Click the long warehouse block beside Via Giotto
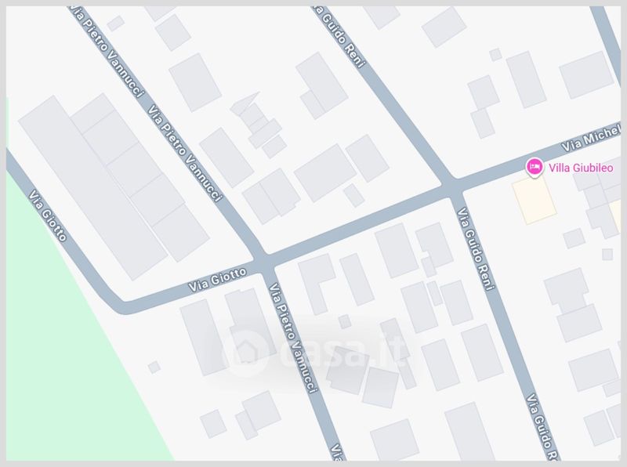The height and width of the screenshot is (467, 627). pos(92,188)
